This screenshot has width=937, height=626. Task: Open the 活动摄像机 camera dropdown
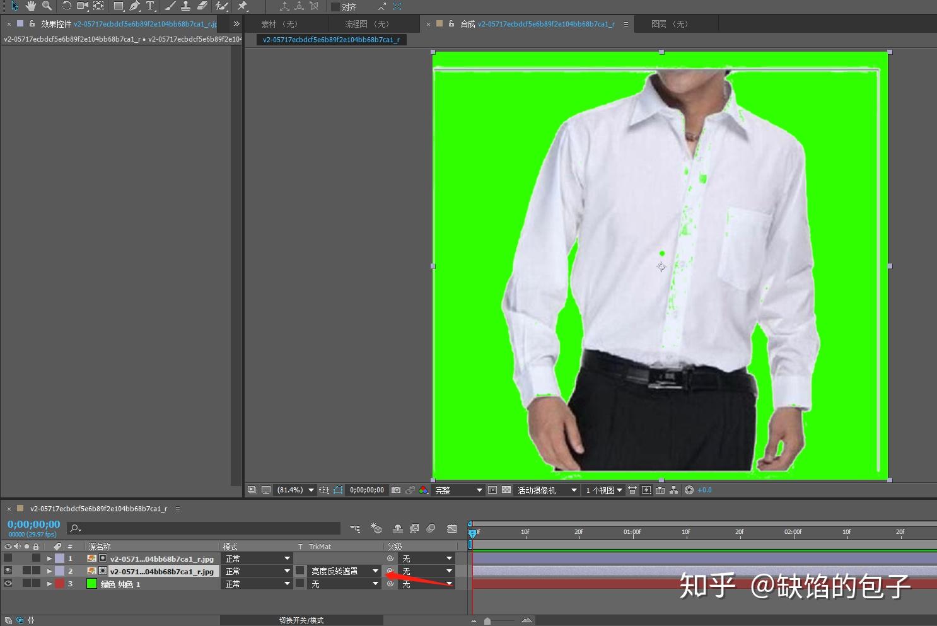point(547,490)
